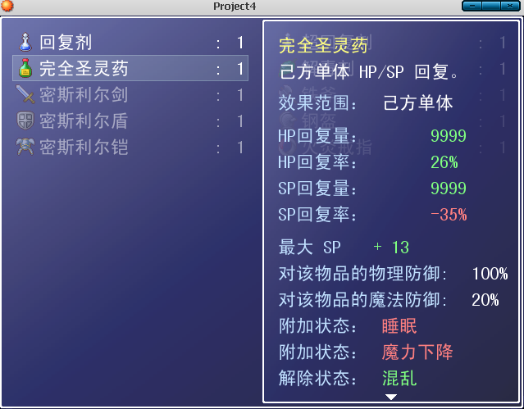Click the -35% value for SP回复率
The width and height of the screenshot is (524, 409).
[449, 215]
